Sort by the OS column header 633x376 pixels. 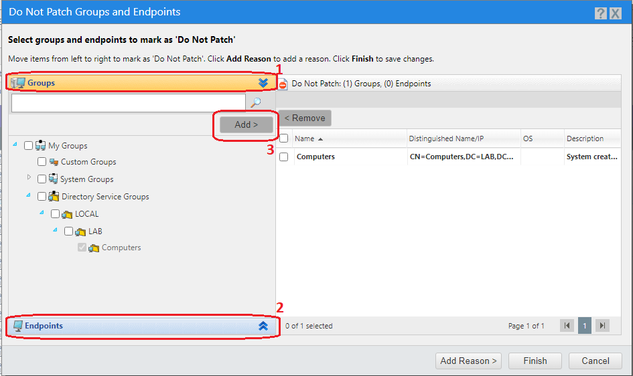[x=542, y=138]
